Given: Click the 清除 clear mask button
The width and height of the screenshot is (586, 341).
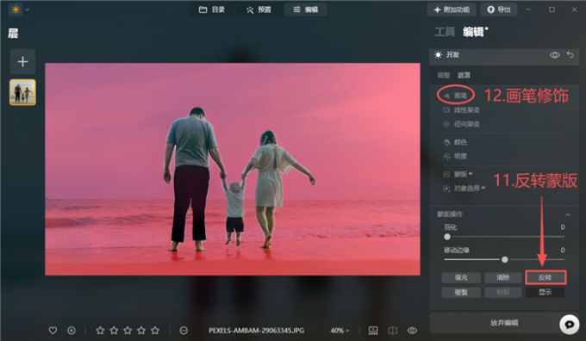Looking at the screenshot, I should tap(503, 277).
